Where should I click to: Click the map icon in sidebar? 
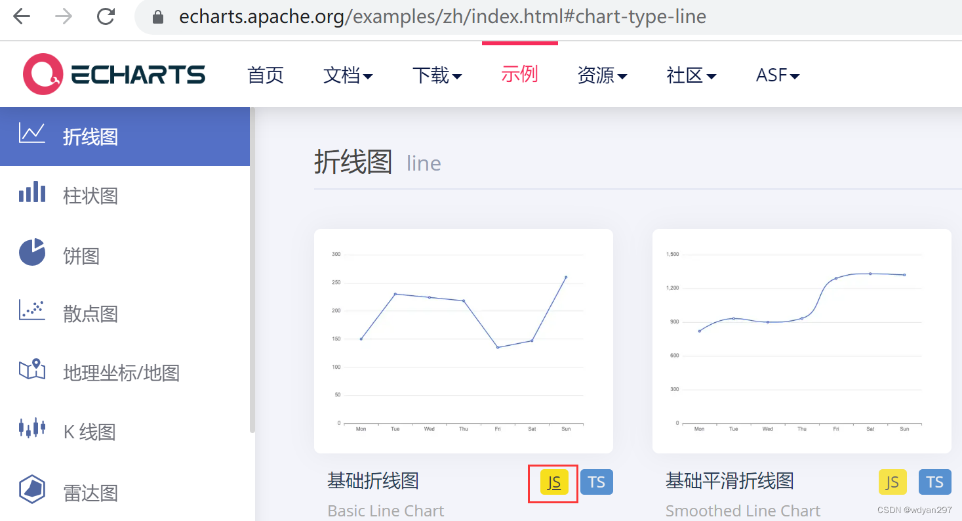tap(32, 369)
